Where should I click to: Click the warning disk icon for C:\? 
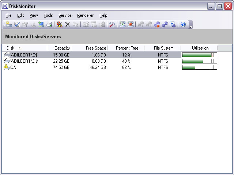[7, 67]
